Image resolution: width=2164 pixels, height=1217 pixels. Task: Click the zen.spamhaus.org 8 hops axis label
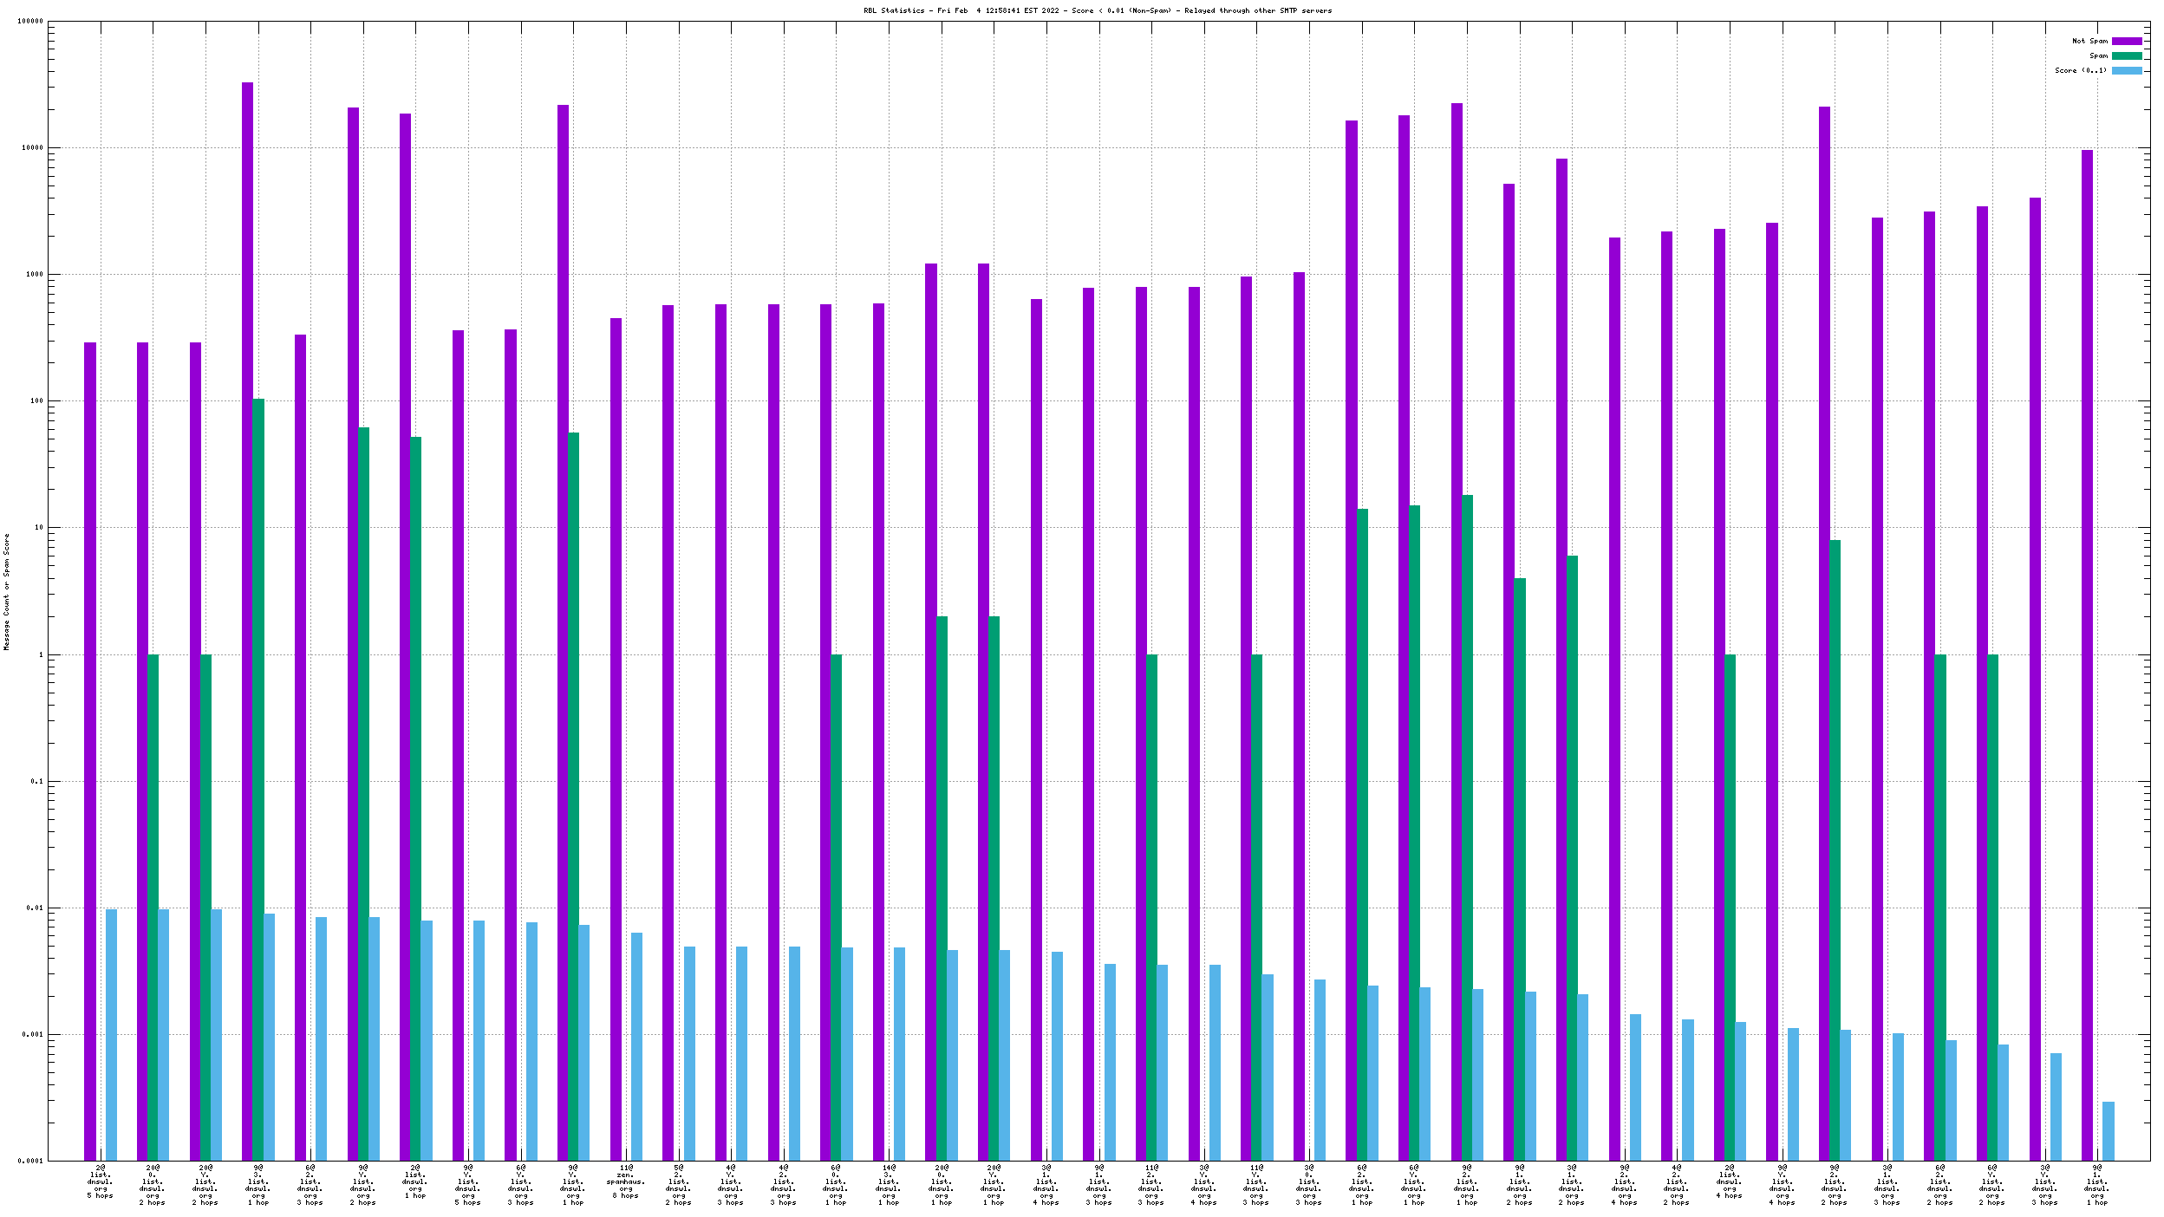(x=626, y=1182)
